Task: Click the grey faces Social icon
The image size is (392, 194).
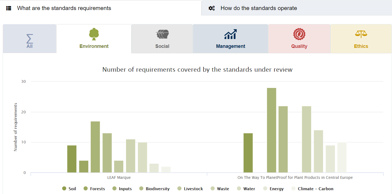Action: pos(162,34)
